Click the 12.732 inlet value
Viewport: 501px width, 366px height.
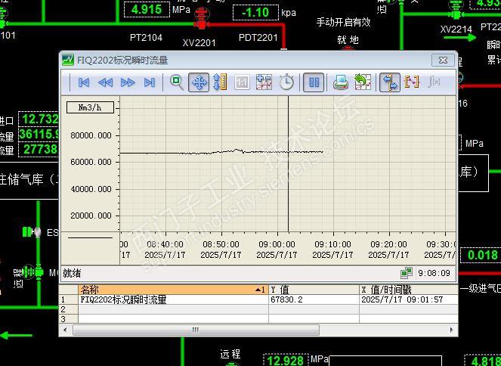39,119
